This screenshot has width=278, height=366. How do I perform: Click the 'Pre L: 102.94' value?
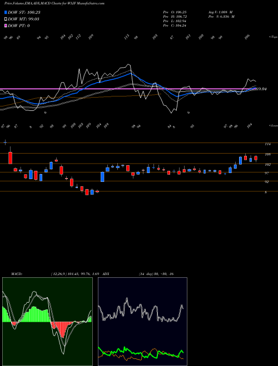[175, 21]
